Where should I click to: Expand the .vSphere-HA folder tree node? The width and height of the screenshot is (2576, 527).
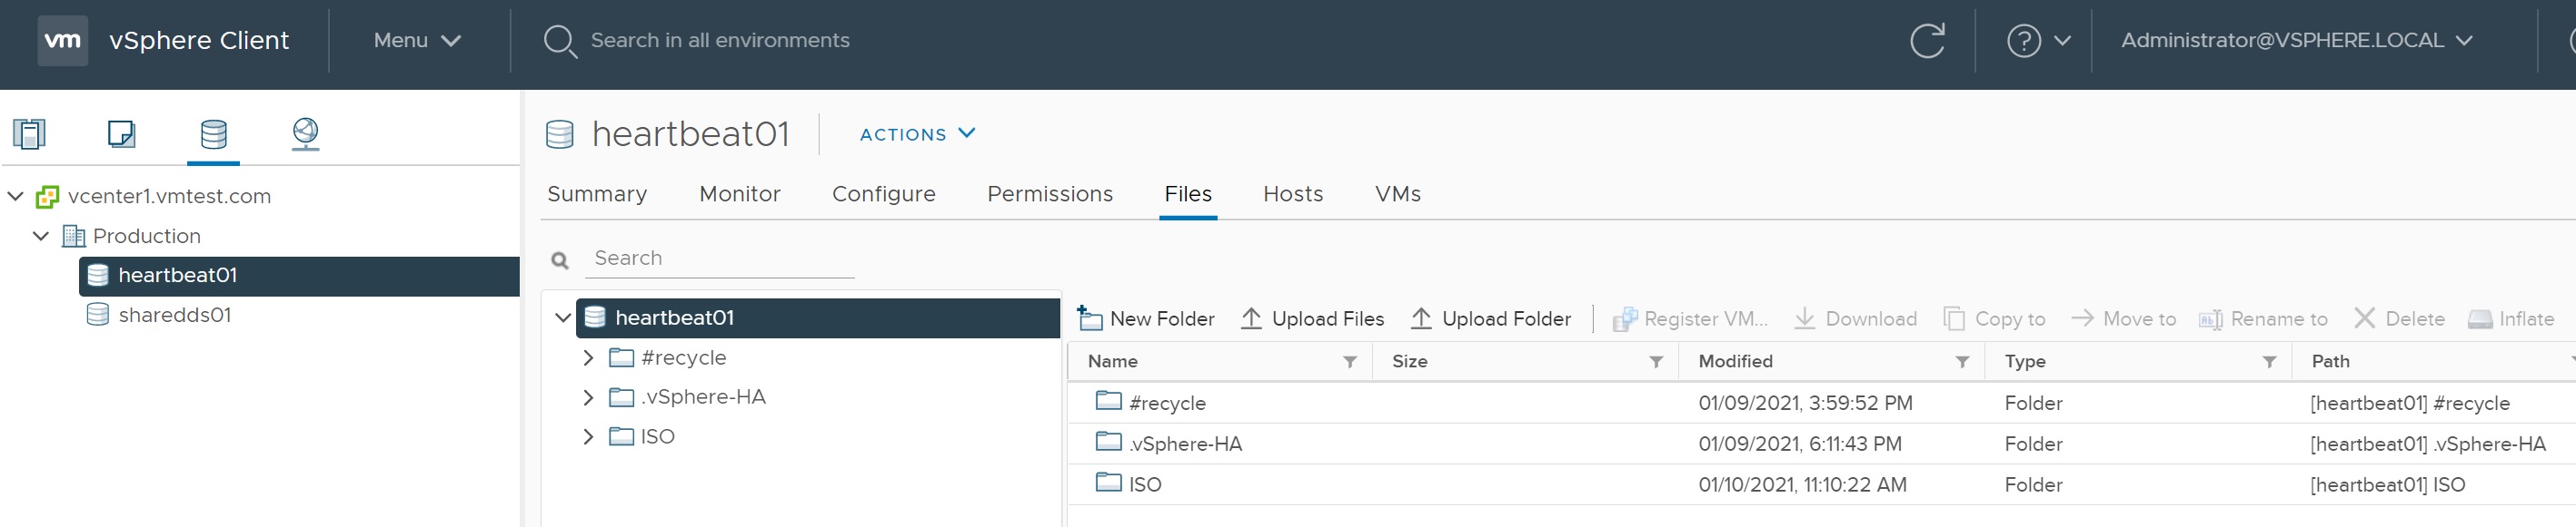[x=588, y=397]
